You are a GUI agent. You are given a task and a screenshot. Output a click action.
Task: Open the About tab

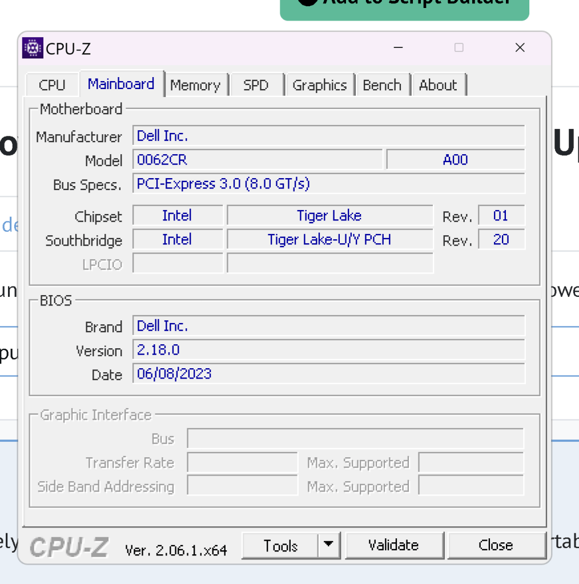tap(438, 85)
